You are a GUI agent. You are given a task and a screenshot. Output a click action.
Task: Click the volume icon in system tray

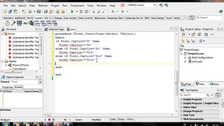pyautogui.click(x=196, y=125)
